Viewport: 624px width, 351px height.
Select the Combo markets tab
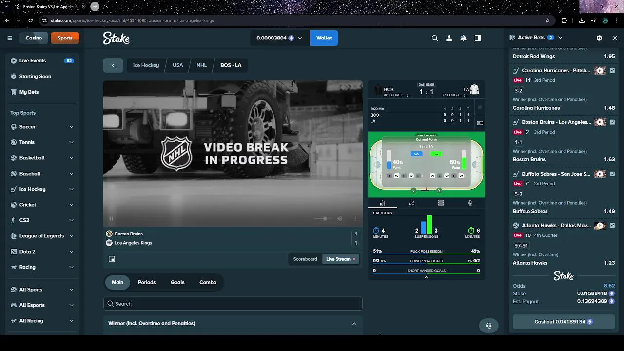208,282
